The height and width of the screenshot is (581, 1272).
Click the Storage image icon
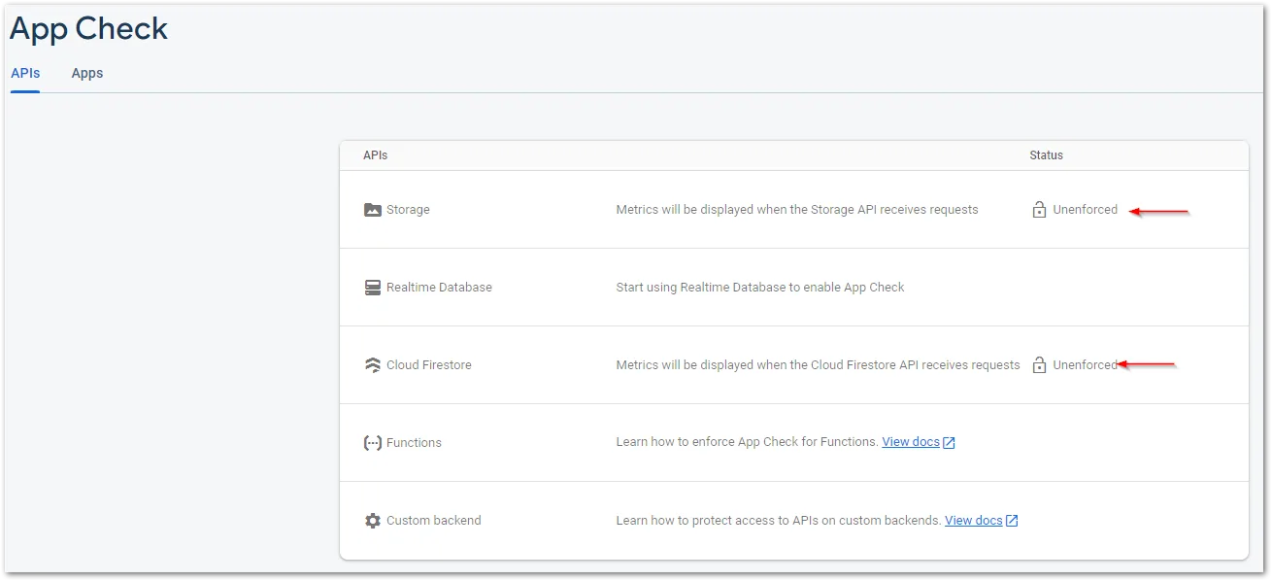(x=373, y=210)
